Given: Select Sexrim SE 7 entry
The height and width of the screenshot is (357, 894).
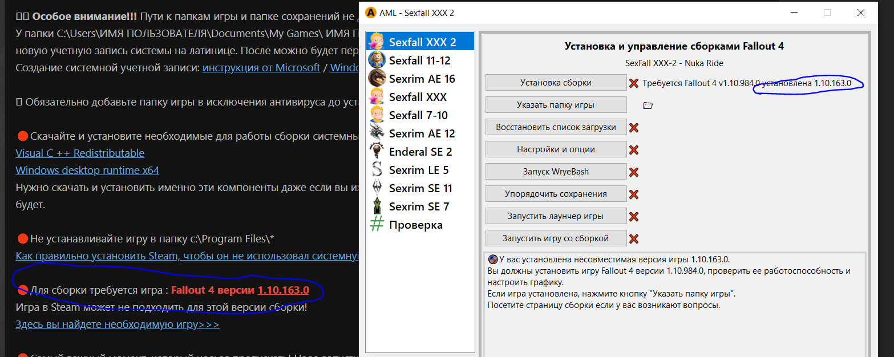Looking at the screenshot, I should coord(419,206).
